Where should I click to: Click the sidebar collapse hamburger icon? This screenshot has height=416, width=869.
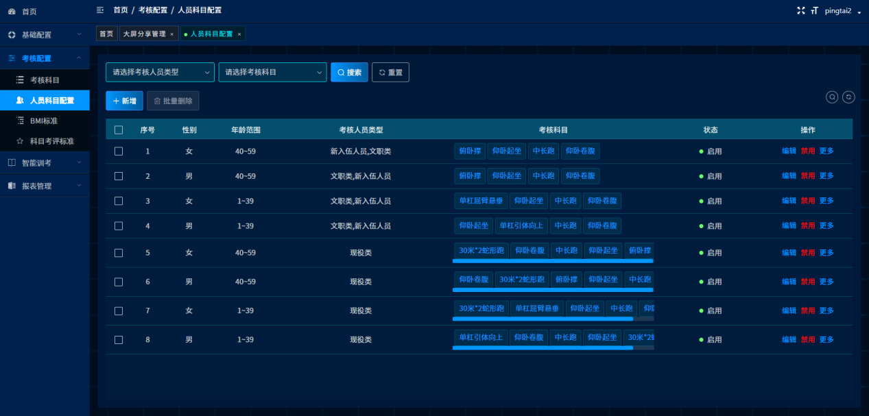(x=100, y=10)
